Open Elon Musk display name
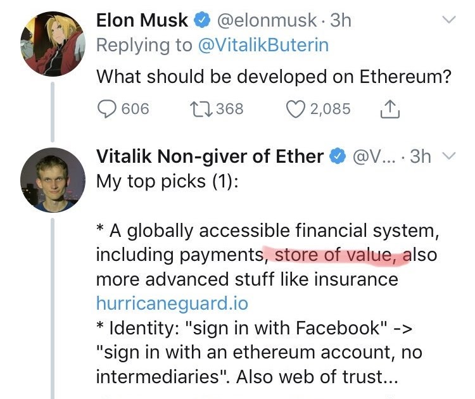This screenshot has height=399, width=475. point(142,20)
